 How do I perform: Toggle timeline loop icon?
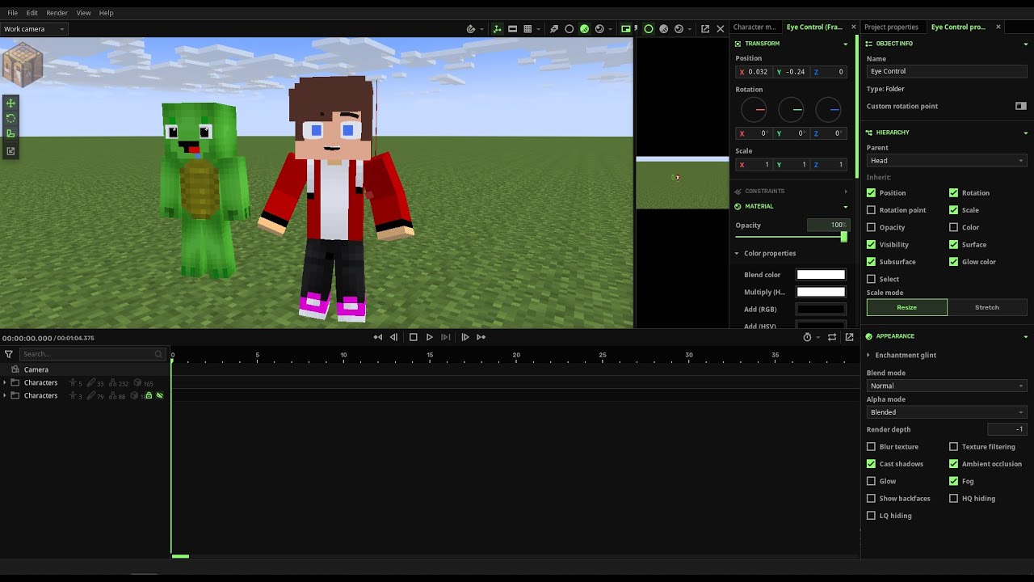coord(832,337)
